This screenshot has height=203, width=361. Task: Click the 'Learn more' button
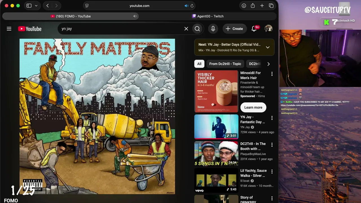tap(253, 107)
